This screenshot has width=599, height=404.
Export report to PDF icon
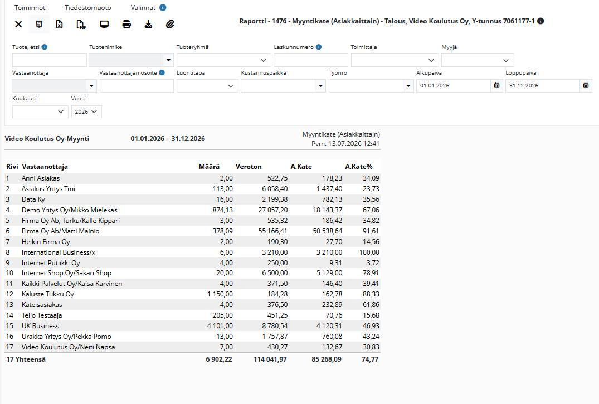(x=81, y=25)
